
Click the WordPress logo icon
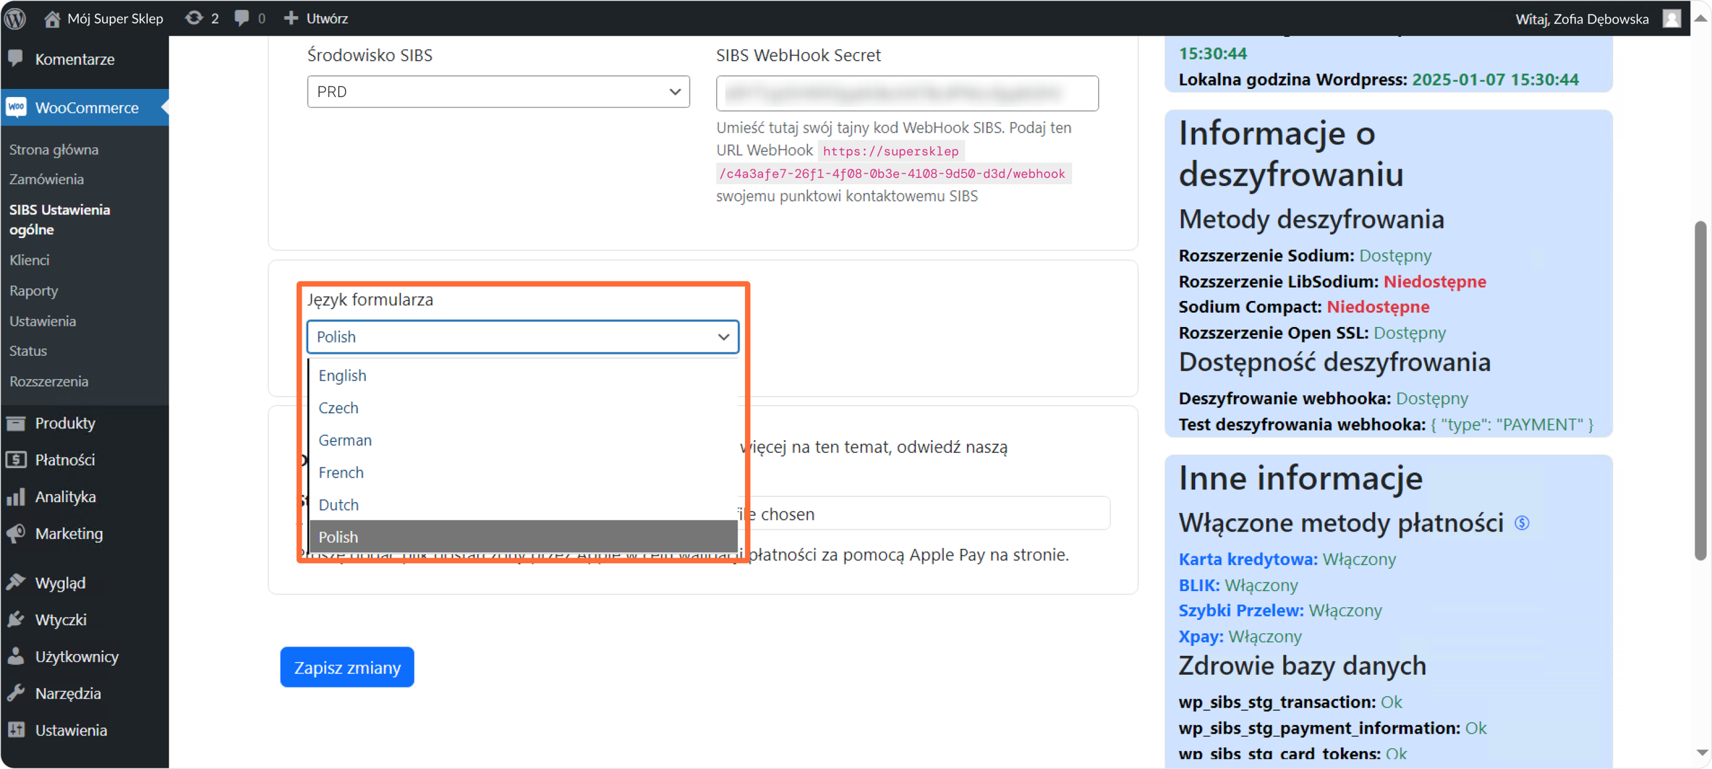tap(15, 18)
